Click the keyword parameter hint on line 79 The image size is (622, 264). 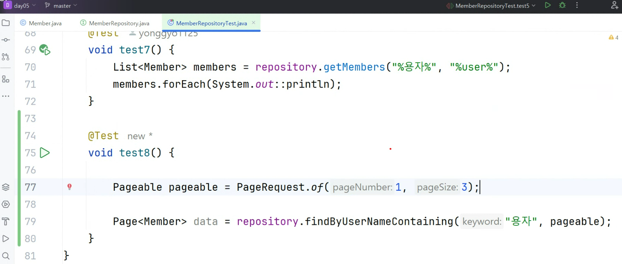coord(482,221)
